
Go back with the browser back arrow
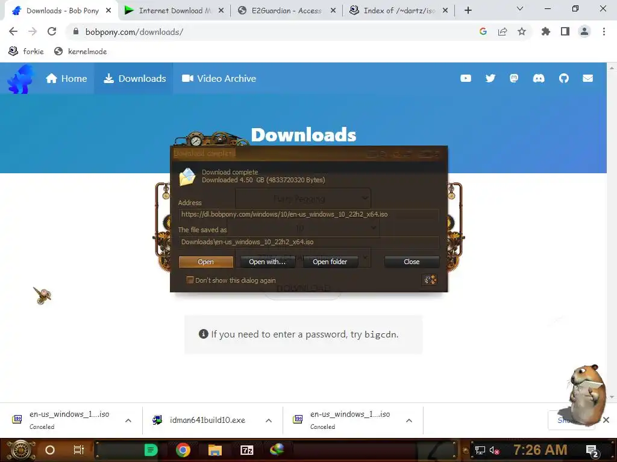tap(13, 31)
